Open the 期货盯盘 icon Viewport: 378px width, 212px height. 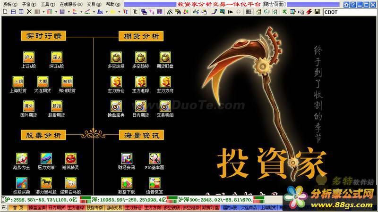(x=165, y=57)
